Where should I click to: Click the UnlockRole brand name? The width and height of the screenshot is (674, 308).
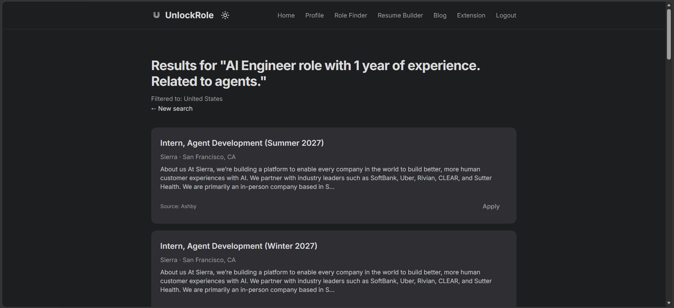point(189,15)
